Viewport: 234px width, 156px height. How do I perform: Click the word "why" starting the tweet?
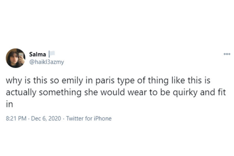click(x=14, y=81)
